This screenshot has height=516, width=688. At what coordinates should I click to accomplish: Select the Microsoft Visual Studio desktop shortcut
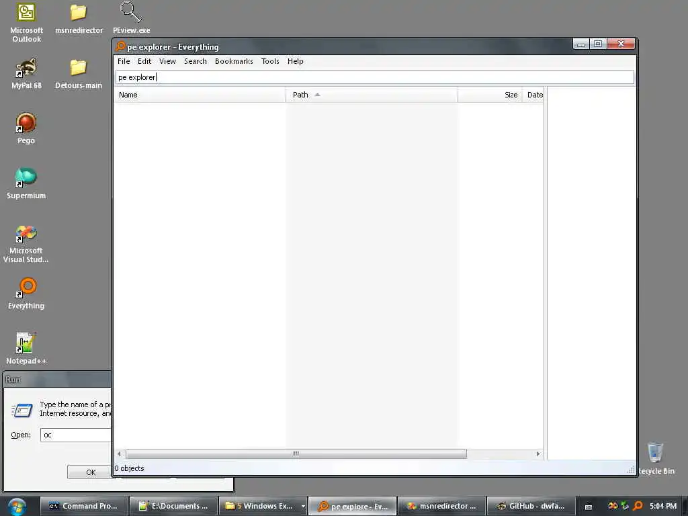(26, 244)
